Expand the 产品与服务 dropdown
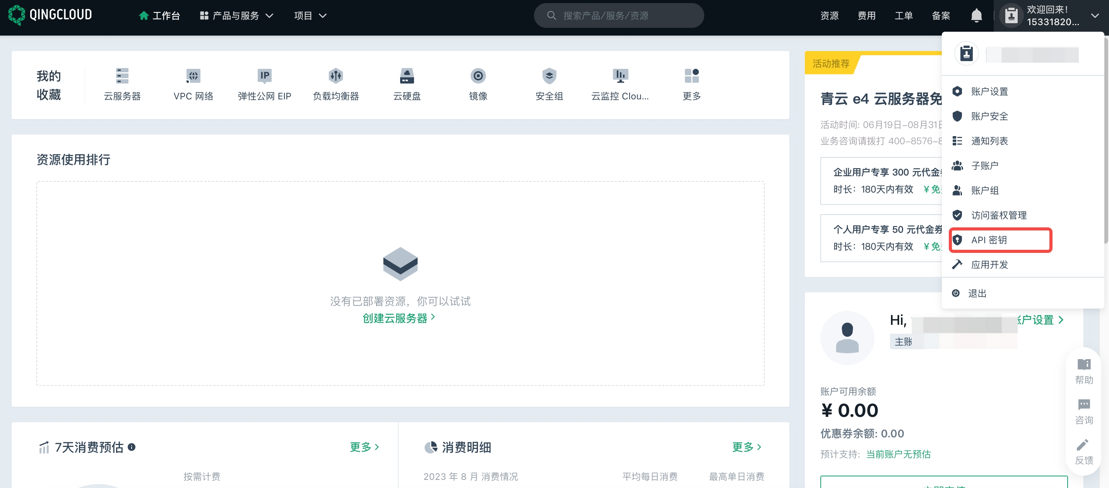 237,16
